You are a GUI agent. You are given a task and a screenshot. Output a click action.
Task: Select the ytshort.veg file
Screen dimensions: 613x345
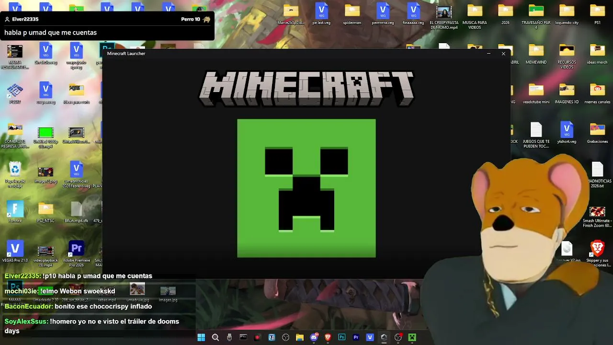[x=567, y=133]
